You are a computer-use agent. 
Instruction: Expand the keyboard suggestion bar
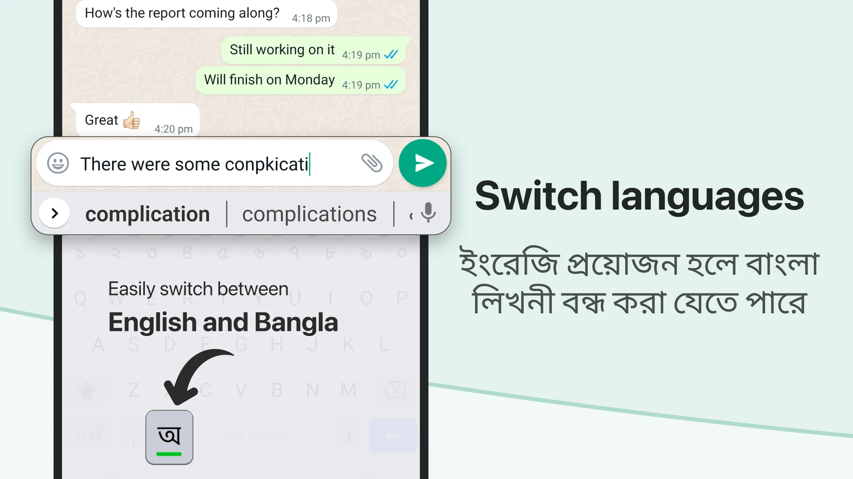click(55, 214)
